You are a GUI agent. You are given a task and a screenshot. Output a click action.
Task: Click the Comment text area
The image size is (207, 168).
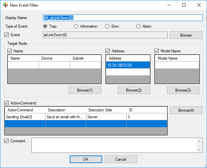click(114, 145)
